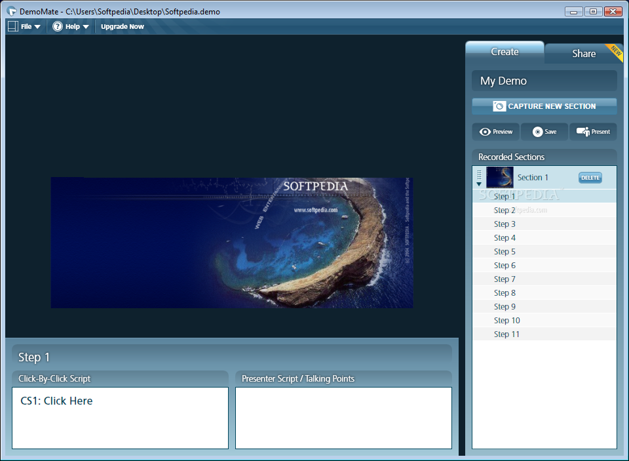Click the Step 1 heading in the bottom panel
The width and height of the screenshot is (629, 461).
click(x=33, y=357)
